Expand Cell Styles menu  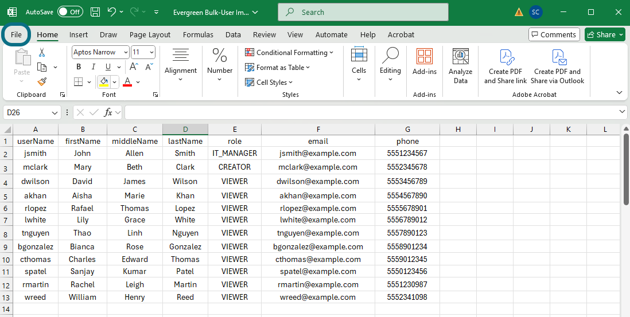pyautogui.click(x=269, y=83)
